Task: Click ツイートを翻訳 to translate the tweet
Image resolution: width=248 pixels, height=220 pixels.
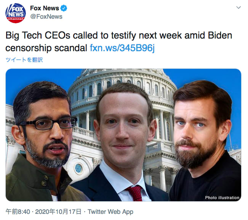Action: [24, 60]
